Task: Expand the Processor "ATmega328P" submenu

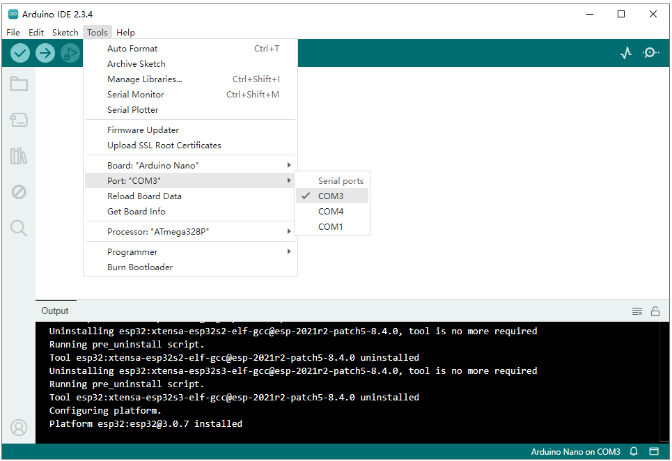Action: [x=190, y=231]
